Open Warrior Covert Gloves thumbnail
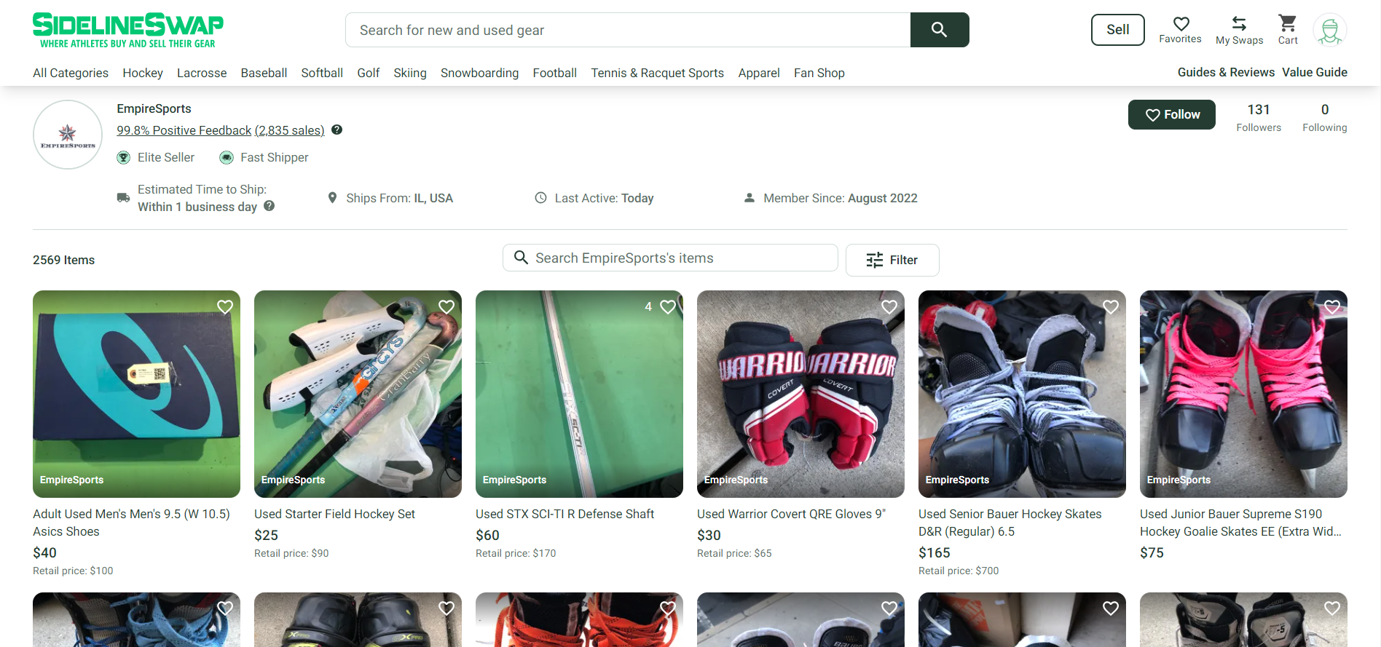 click(x=800, y=394)
